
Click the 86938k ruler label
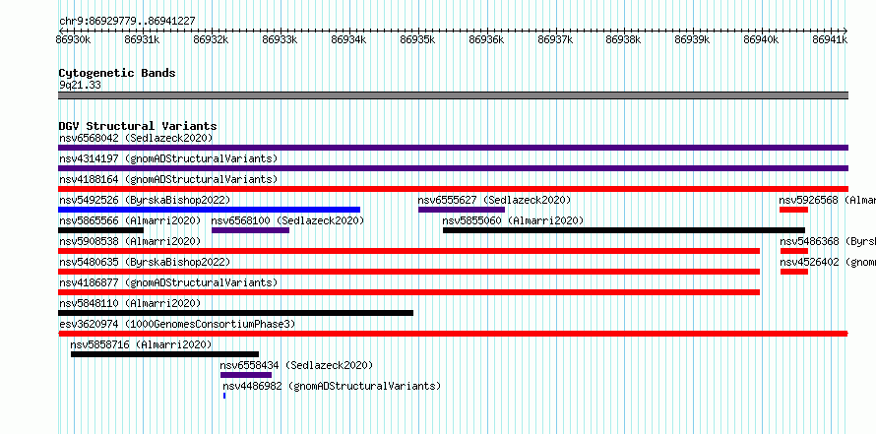[624, 39]
